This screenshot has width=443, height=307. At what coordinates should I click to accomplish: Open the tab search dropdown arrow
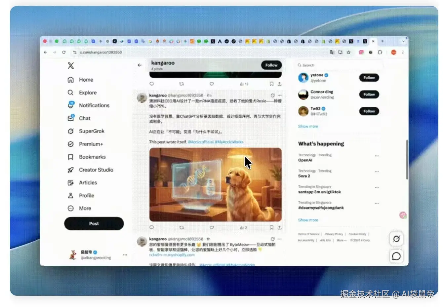(403, 41)
